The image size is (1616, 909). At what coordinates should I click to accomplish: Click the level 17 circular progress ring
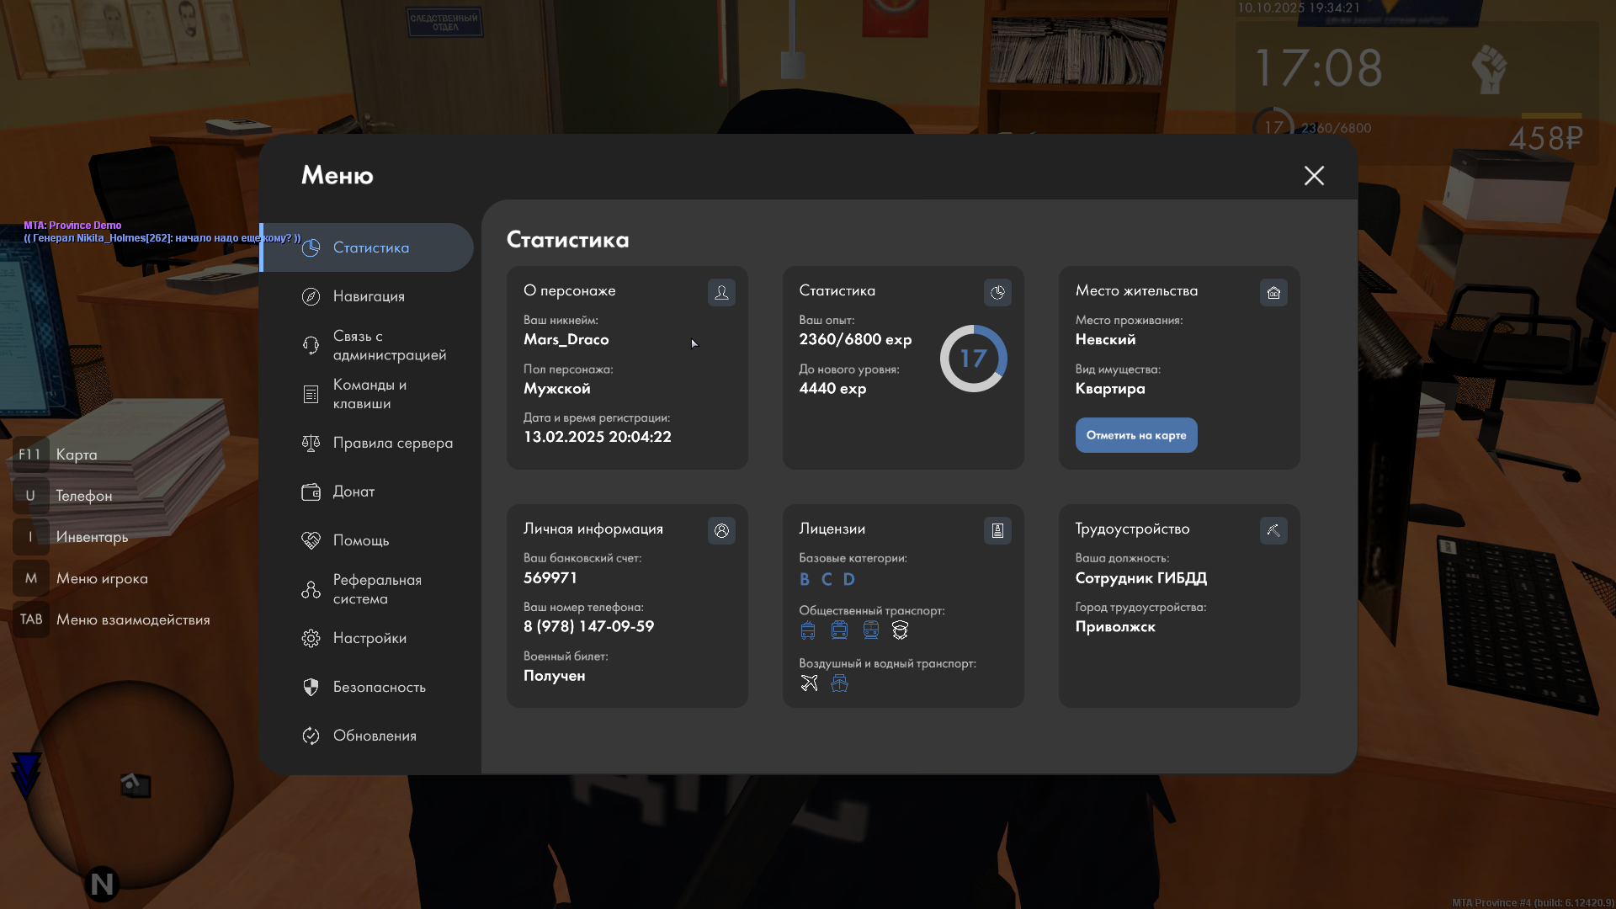coord(973,359)
